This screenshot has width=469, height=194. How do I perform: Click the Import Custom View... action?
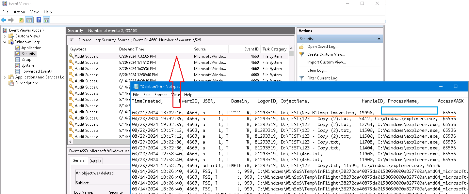[327, 62]
